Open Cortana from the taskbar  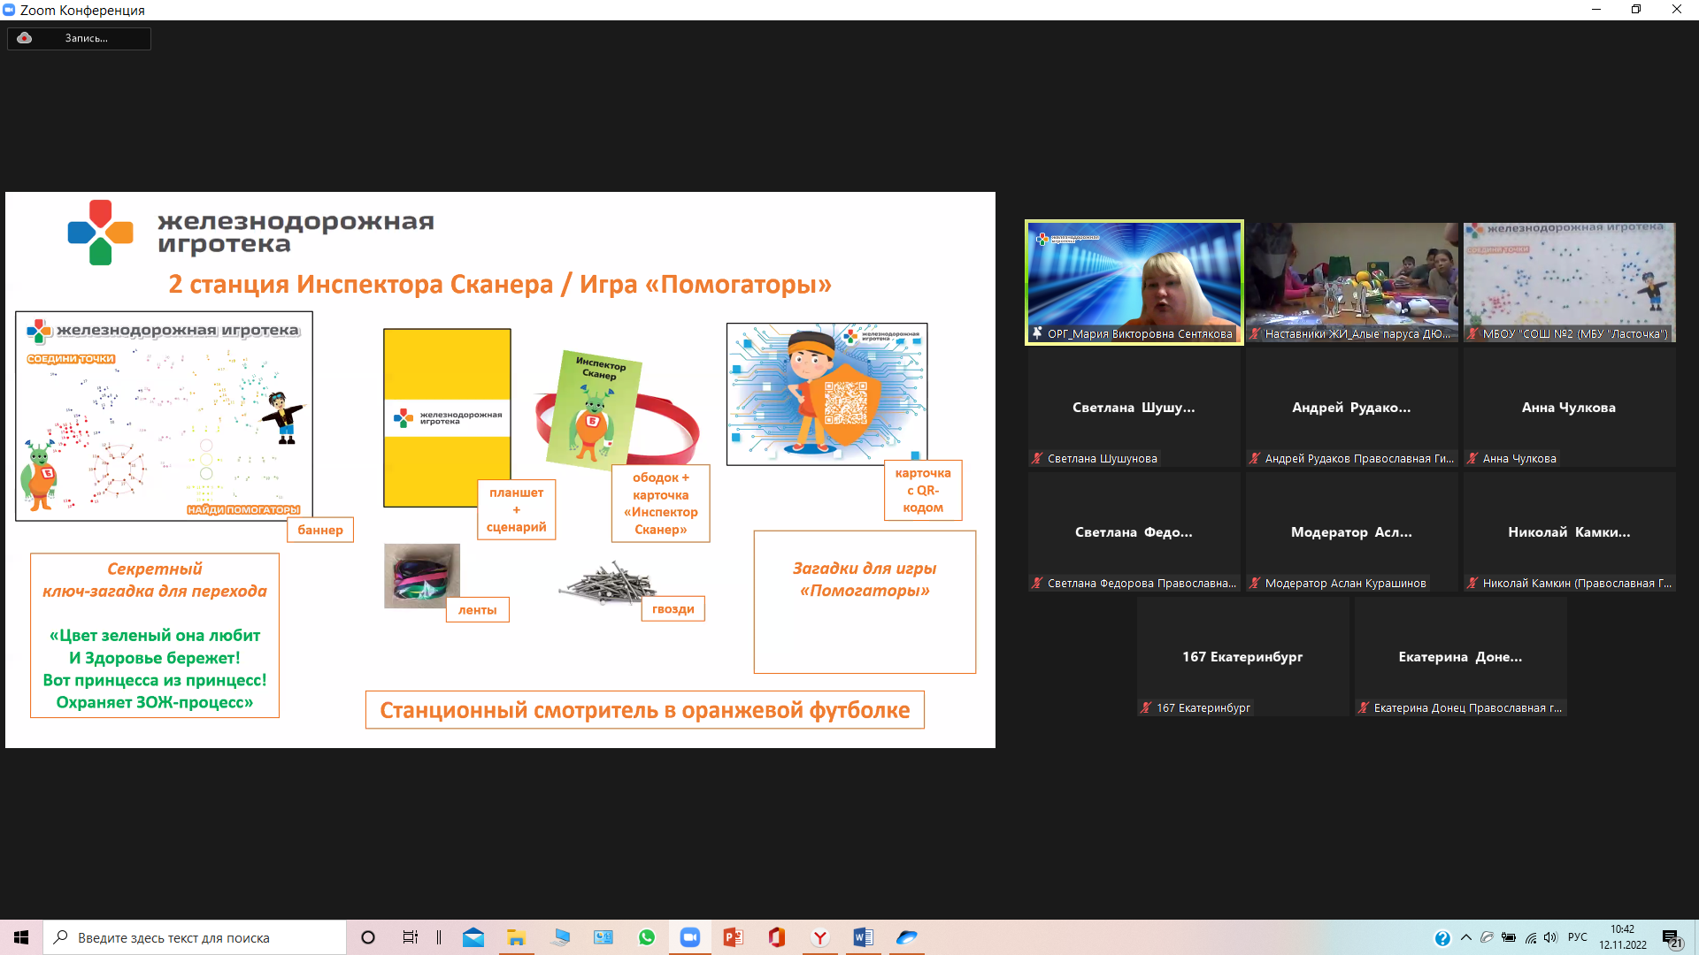(368, 937)
